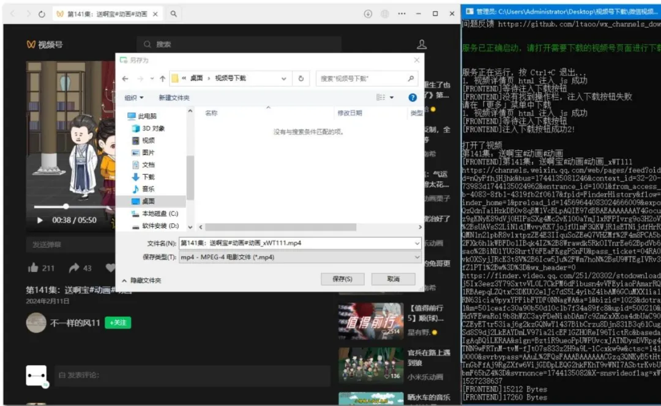Click the comment area avatar icon
661x406 pixels.
36,375
